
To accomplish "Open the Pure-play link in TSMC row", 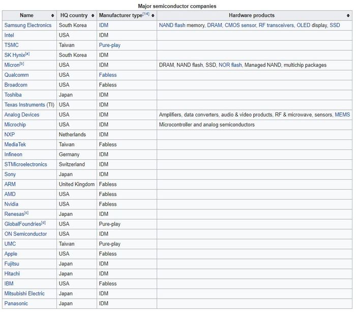I will (x=110, y=45).
